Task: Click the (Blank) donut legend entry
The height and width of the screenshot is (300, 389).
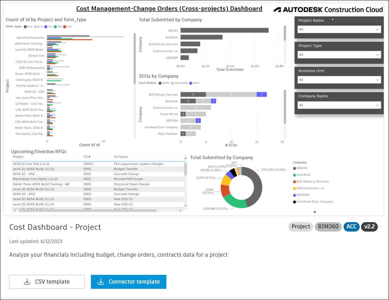Action: [x=300, y=168]
